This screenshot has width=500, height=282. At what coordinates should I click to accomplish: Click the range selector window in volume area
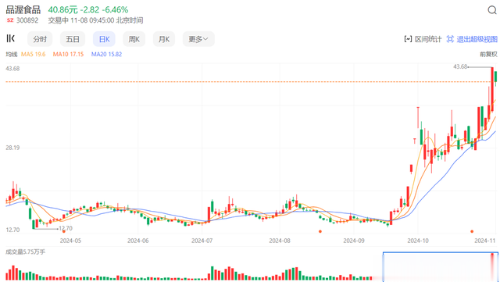tap(441, 267)
